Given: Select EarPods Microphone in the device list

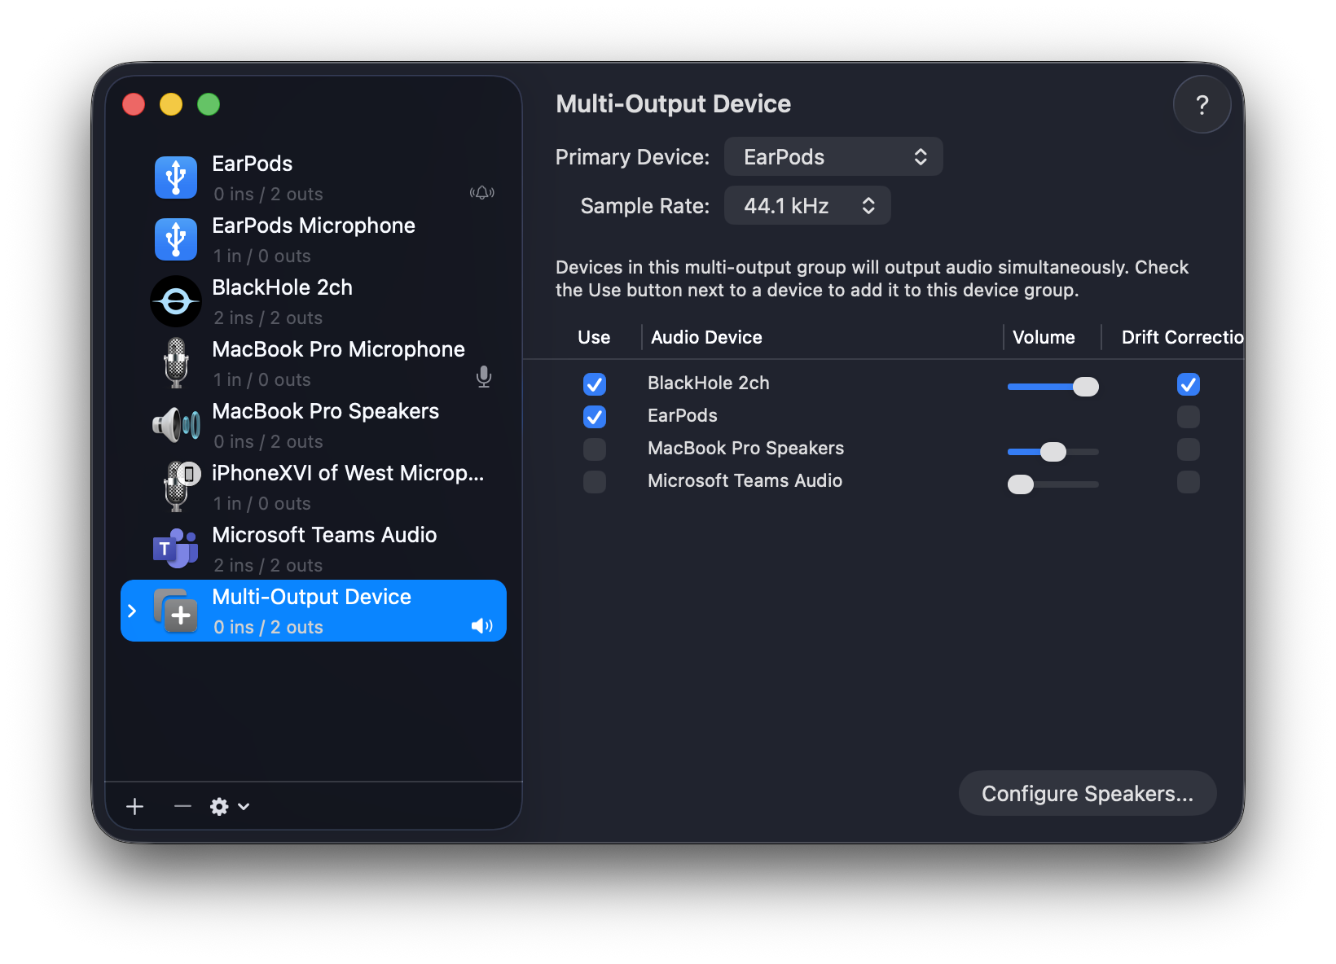Looking at the screenshot, I should coord(314,239).
